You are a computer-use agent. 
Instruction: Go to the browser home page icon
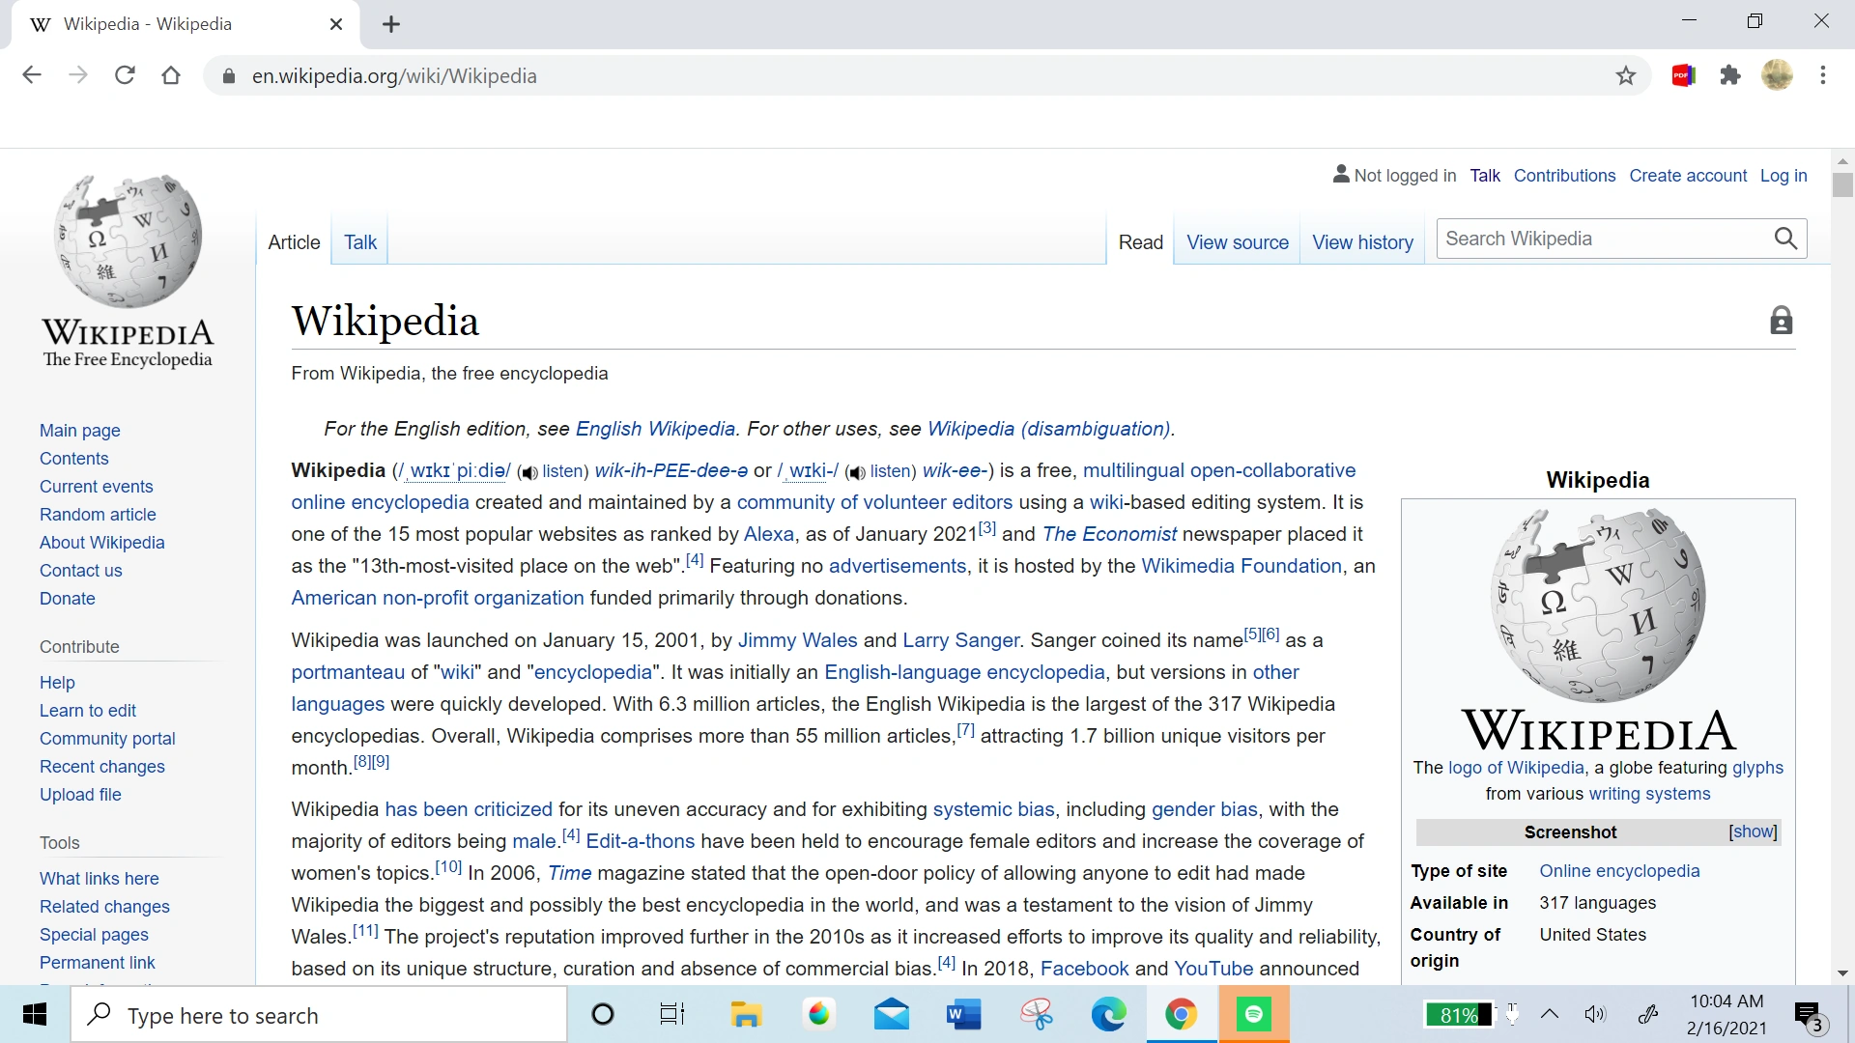point(171,75)
